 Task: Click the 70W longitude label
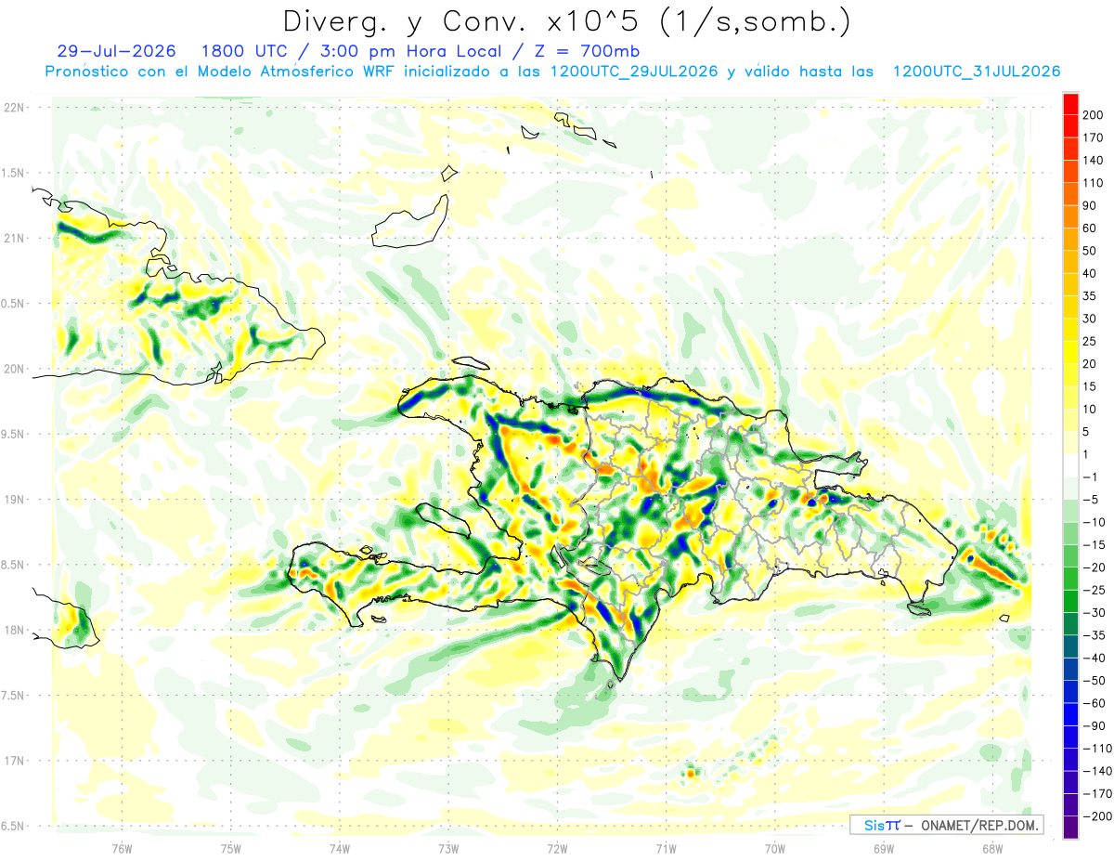[775, 848]
